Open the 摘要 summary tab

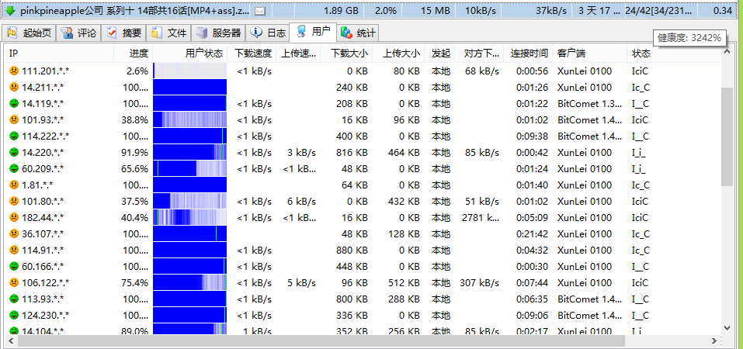pos(123,33)
